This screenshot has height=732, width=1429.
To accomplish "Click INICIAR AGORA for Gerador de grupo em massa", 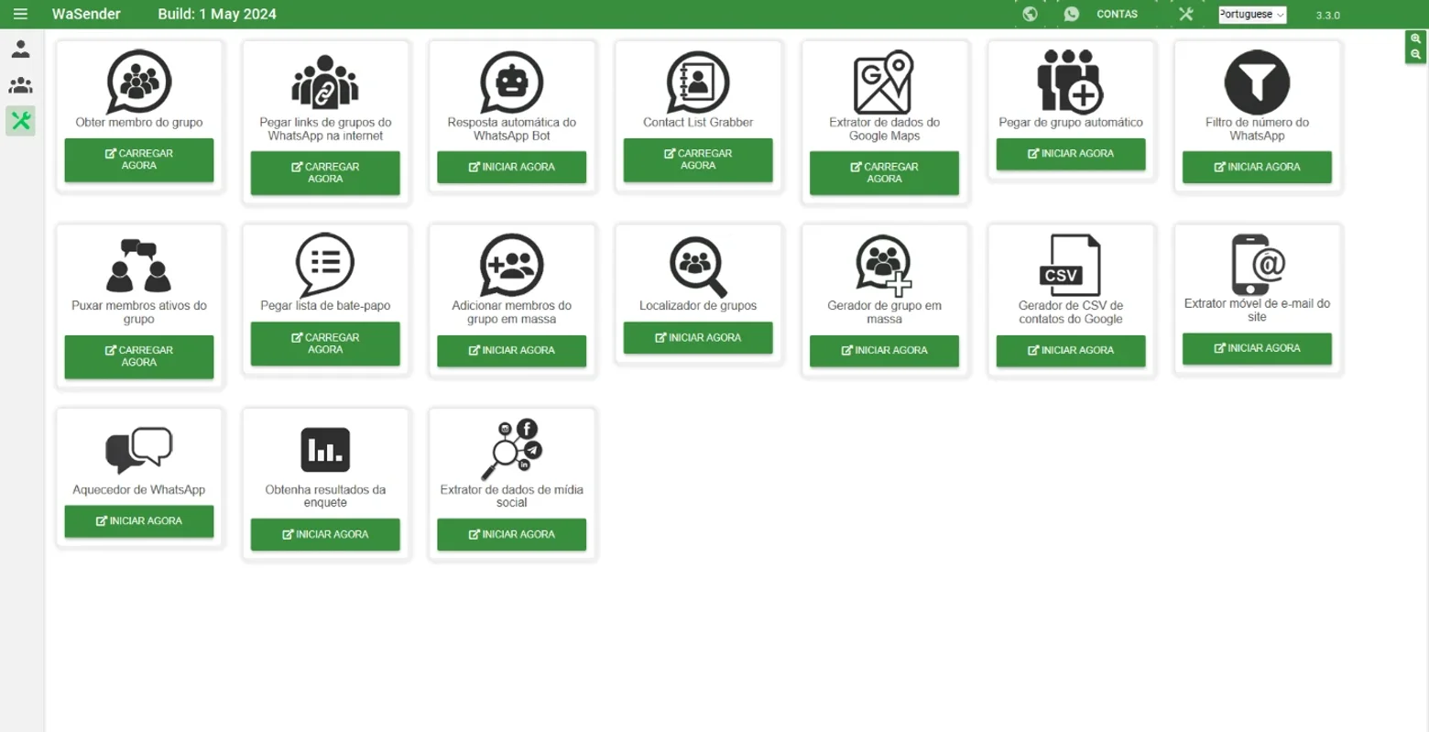I will pyautogui.click(x=884, y=351).
